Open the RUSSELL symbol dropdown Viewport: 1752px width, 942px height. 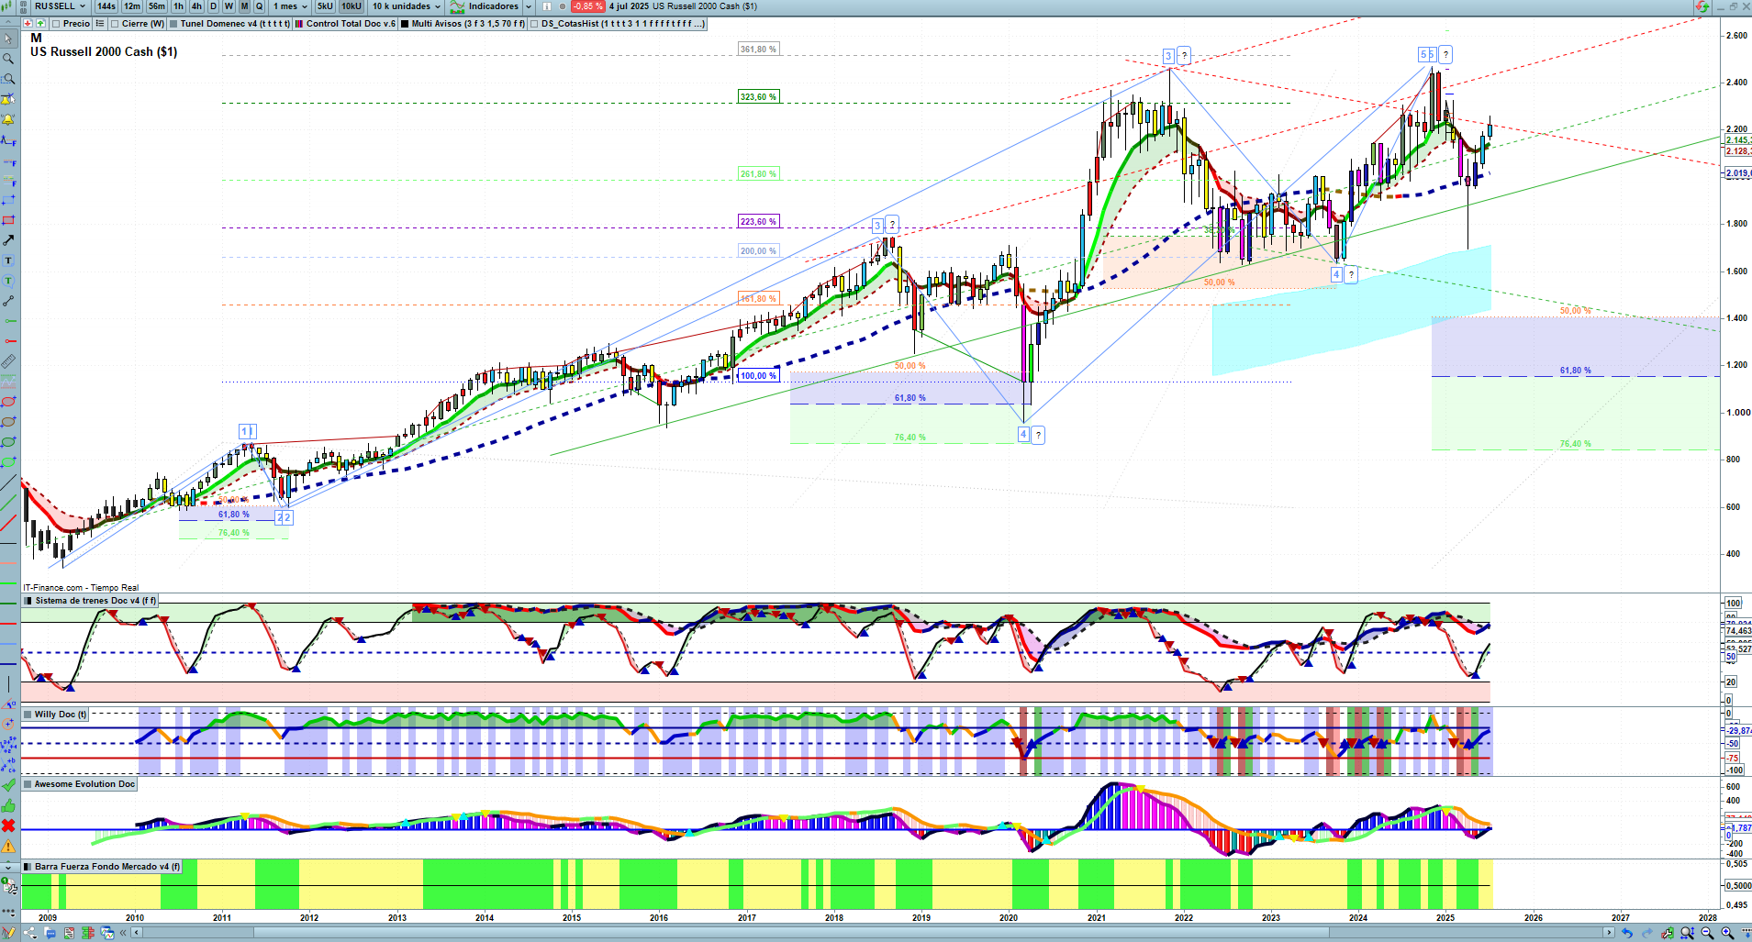tap(60, 6)
